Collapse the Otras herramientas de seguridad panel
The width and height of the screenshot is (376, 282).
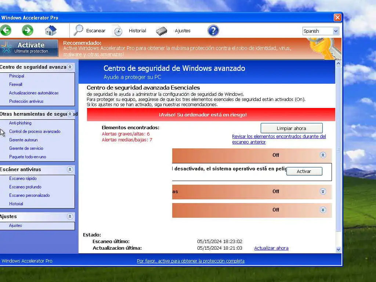coord(70,114)
